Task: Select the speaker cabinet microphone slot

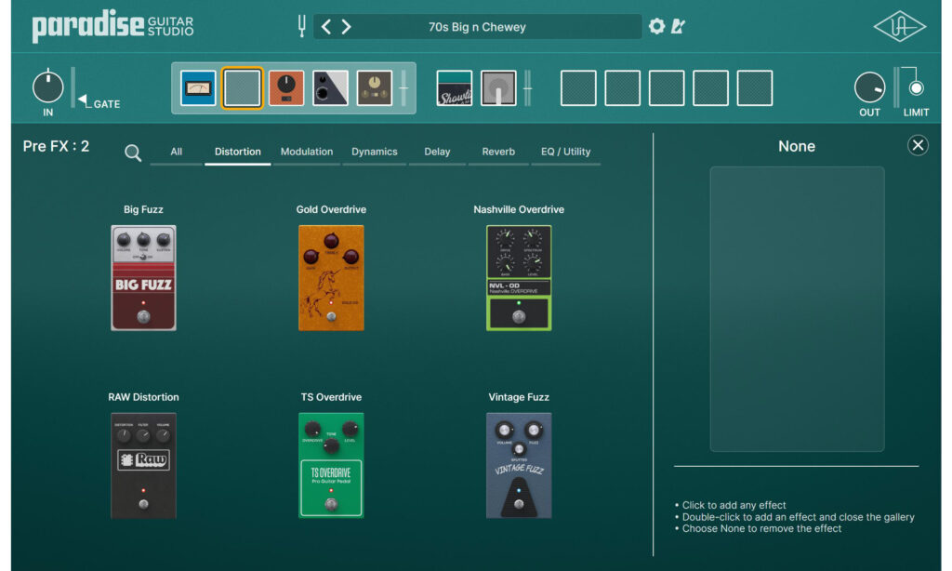Action: pyautogui.click(x=498, y=88)
